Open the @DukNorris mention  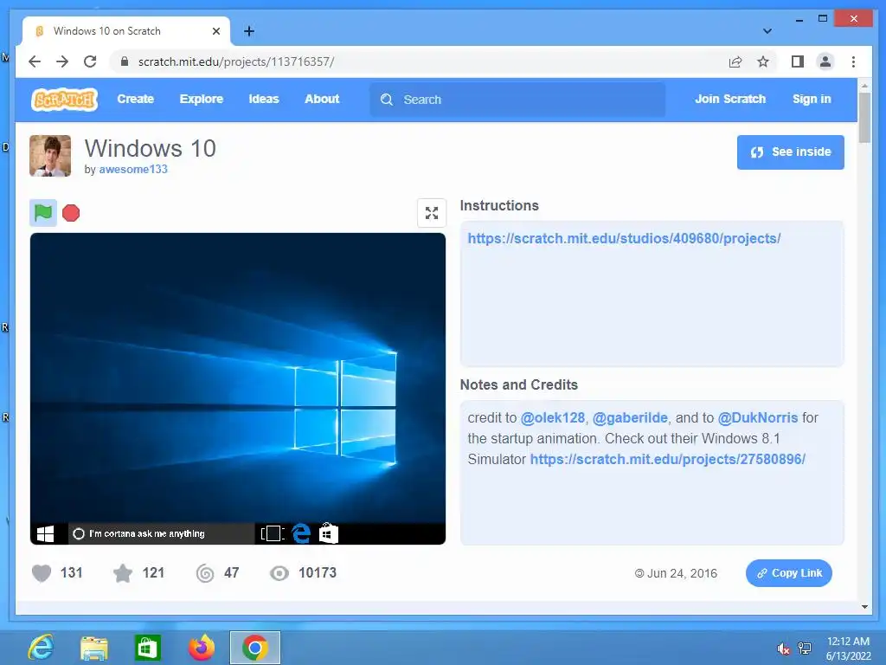tap(758, 418)
